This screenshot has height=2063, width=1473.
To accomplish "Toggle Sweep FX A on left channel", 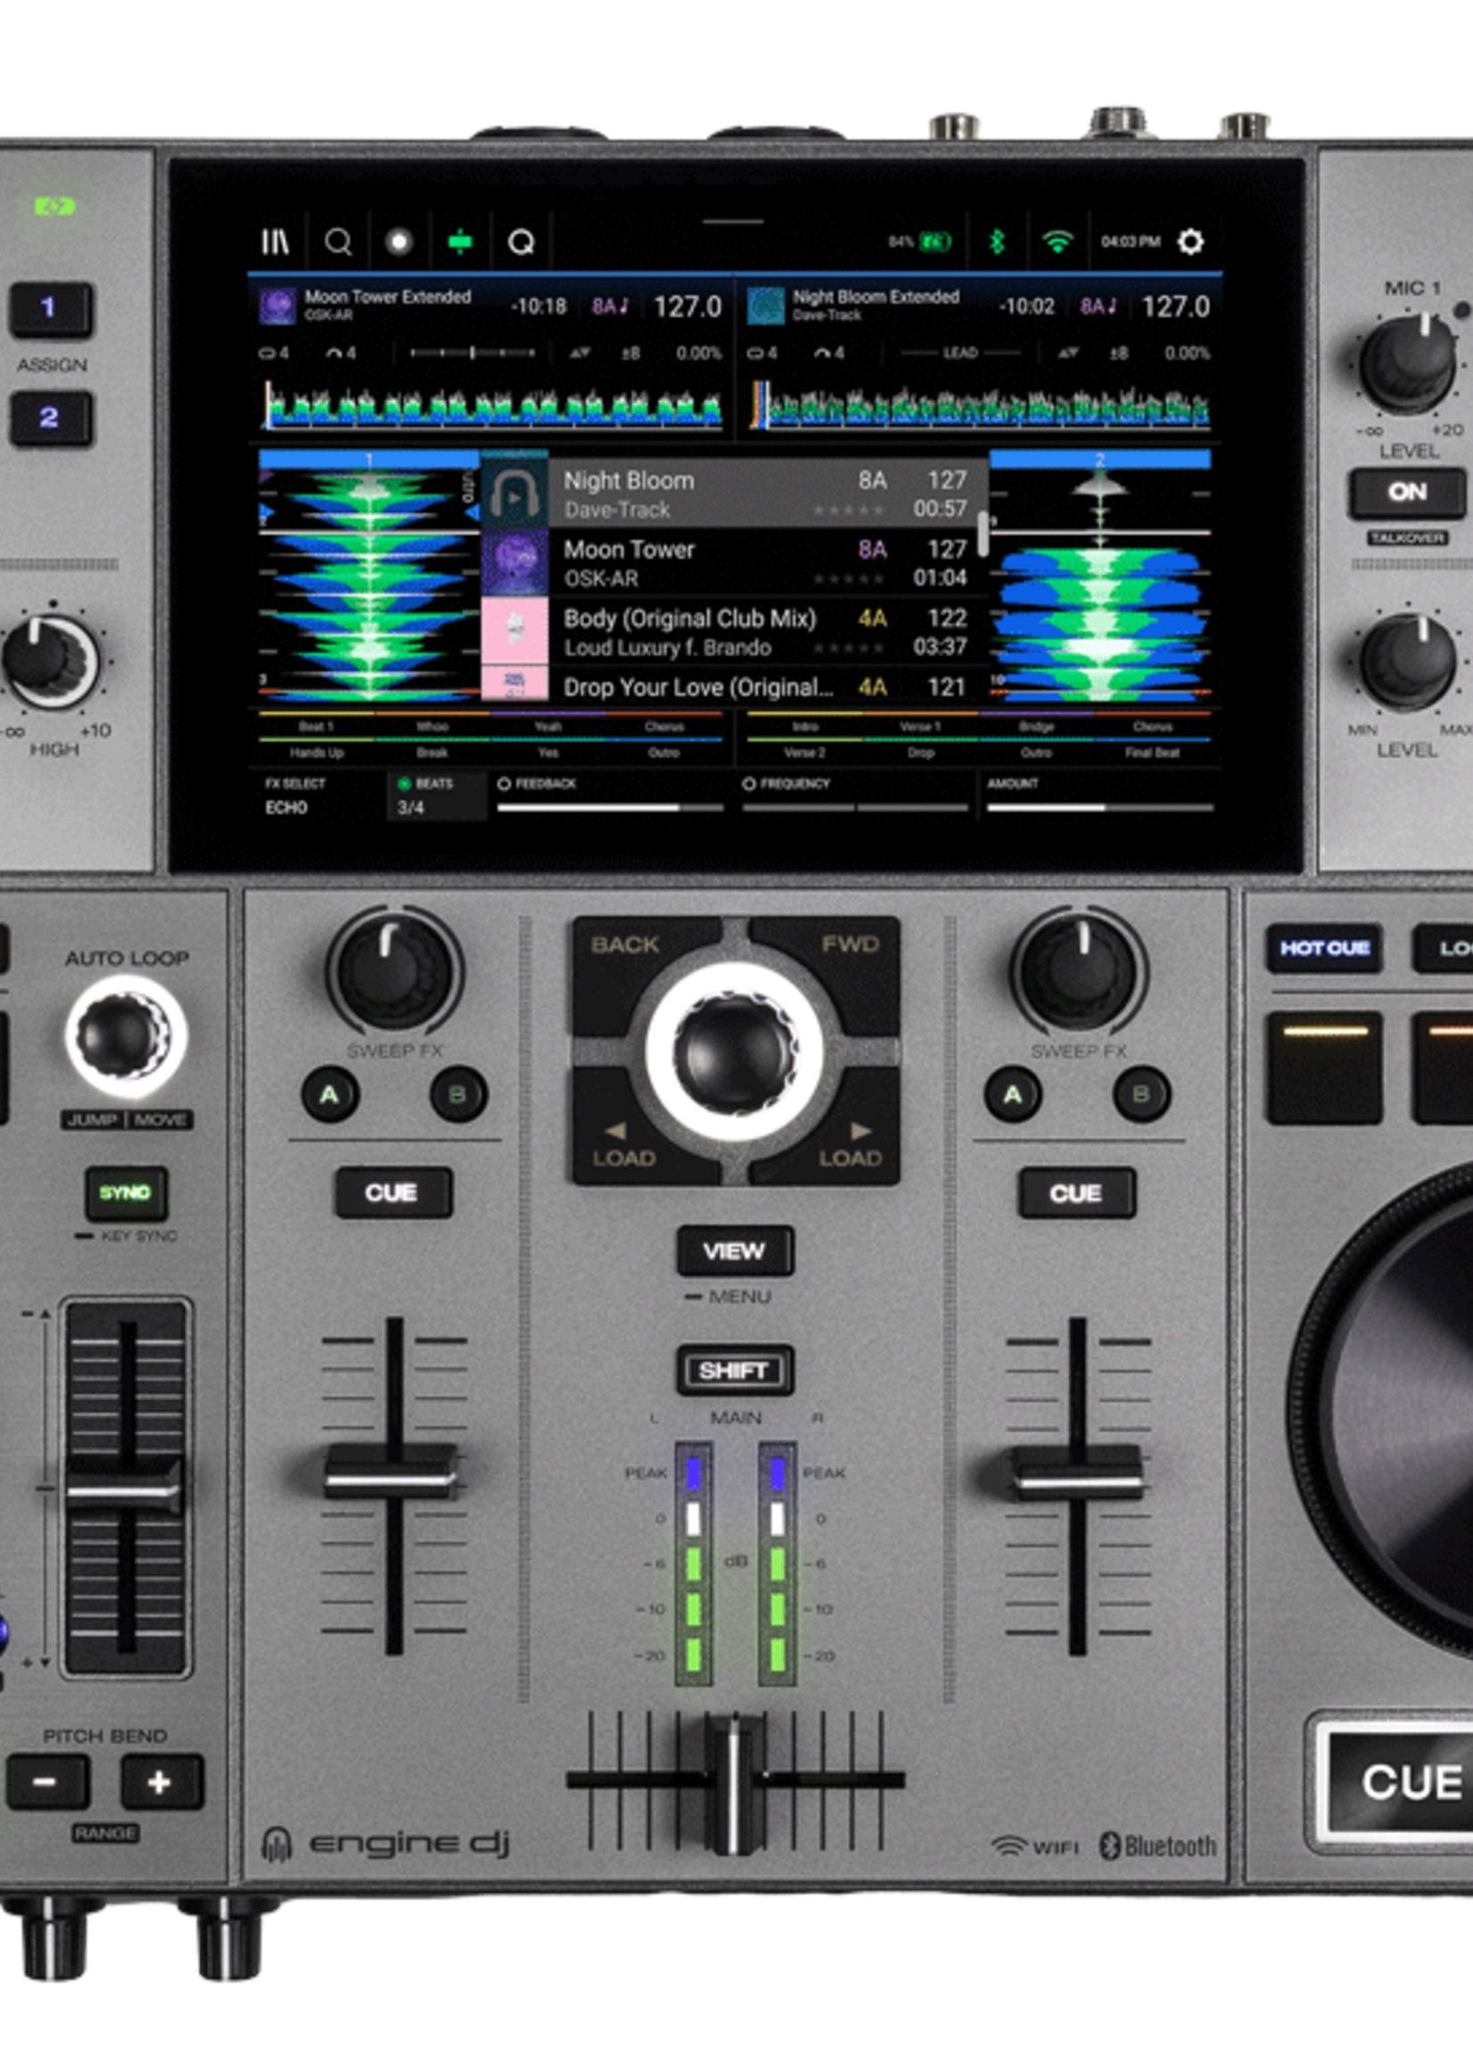I will pos(329,1094).
